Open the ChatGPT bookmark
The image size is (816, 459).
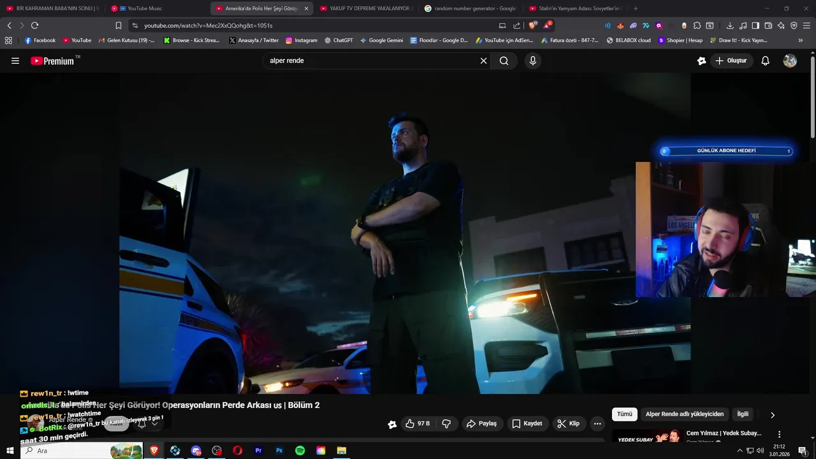[339, 40]
